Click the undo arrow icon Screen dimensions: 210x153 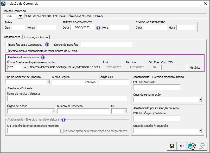coord(182,146)
